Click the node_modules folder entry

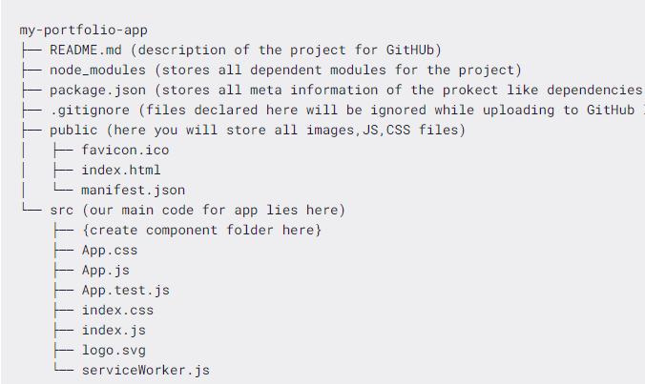(97, 71)
